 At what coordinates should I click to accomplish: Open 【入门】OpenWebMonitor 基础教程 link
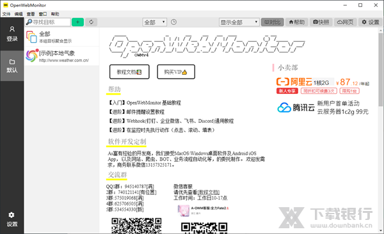coord(144,103)
